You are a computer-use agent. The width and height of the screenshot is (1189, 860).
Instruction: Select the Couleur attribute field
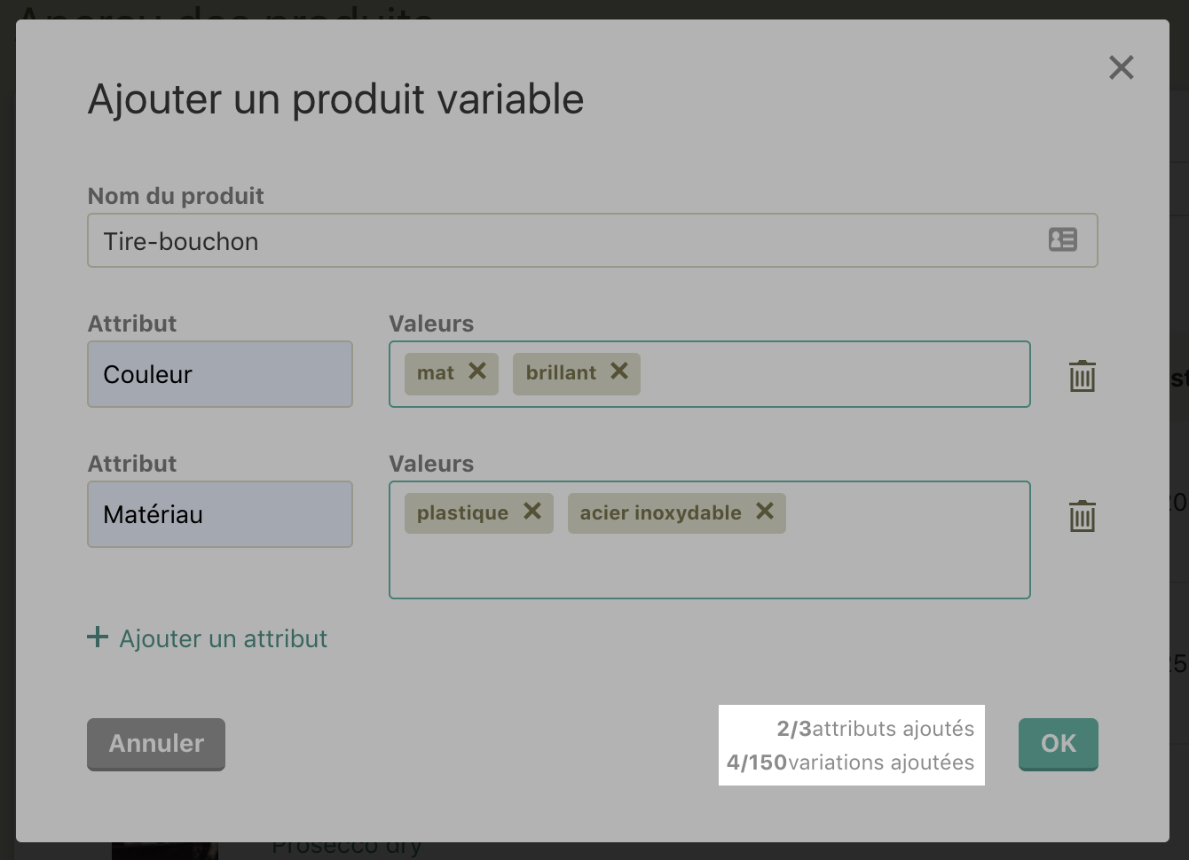(220, 374)
